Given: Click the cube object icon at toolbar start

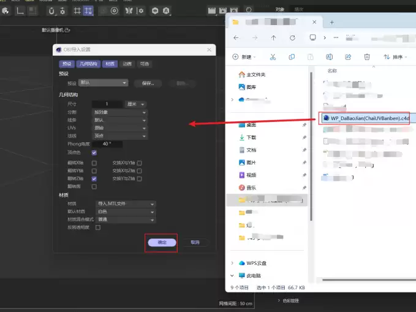Looking at the screenshot, I should coord(6,11).
